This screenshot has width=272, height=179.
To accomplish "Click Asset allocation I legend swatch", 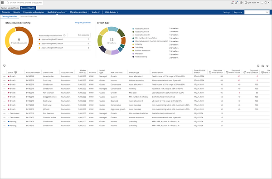I will (x=133, y=29).
